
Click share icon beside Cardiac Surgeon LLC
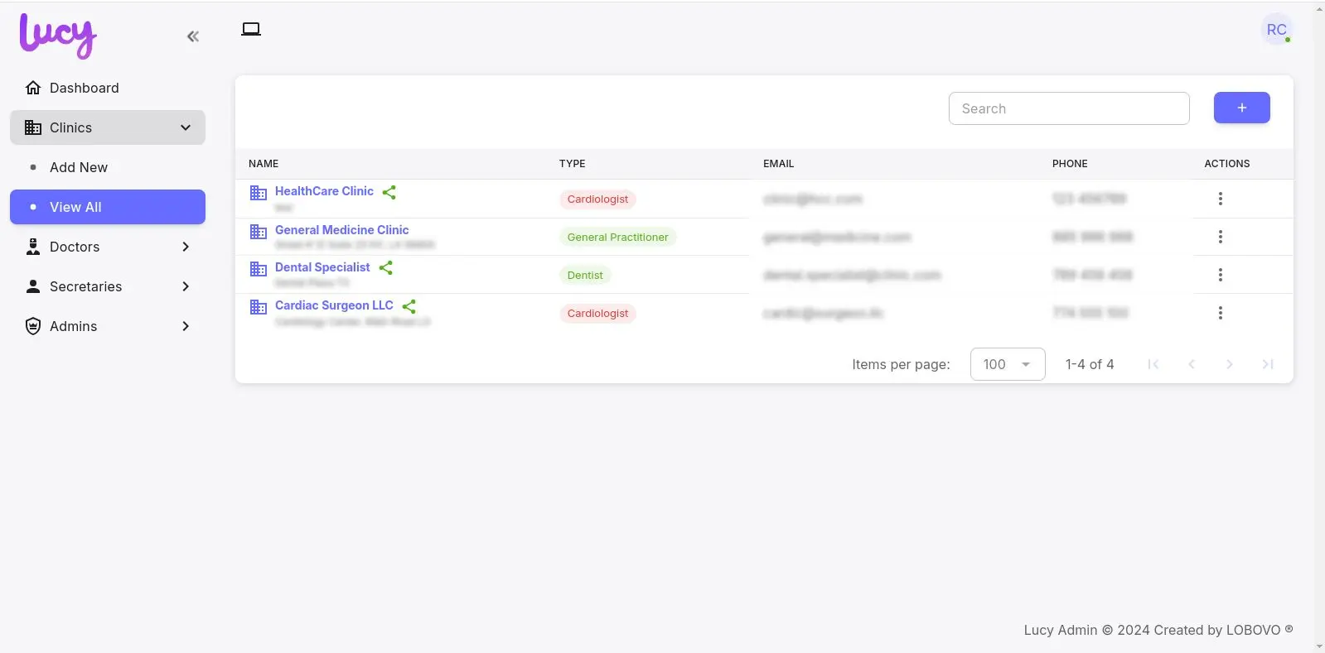(x=409, y=306)
